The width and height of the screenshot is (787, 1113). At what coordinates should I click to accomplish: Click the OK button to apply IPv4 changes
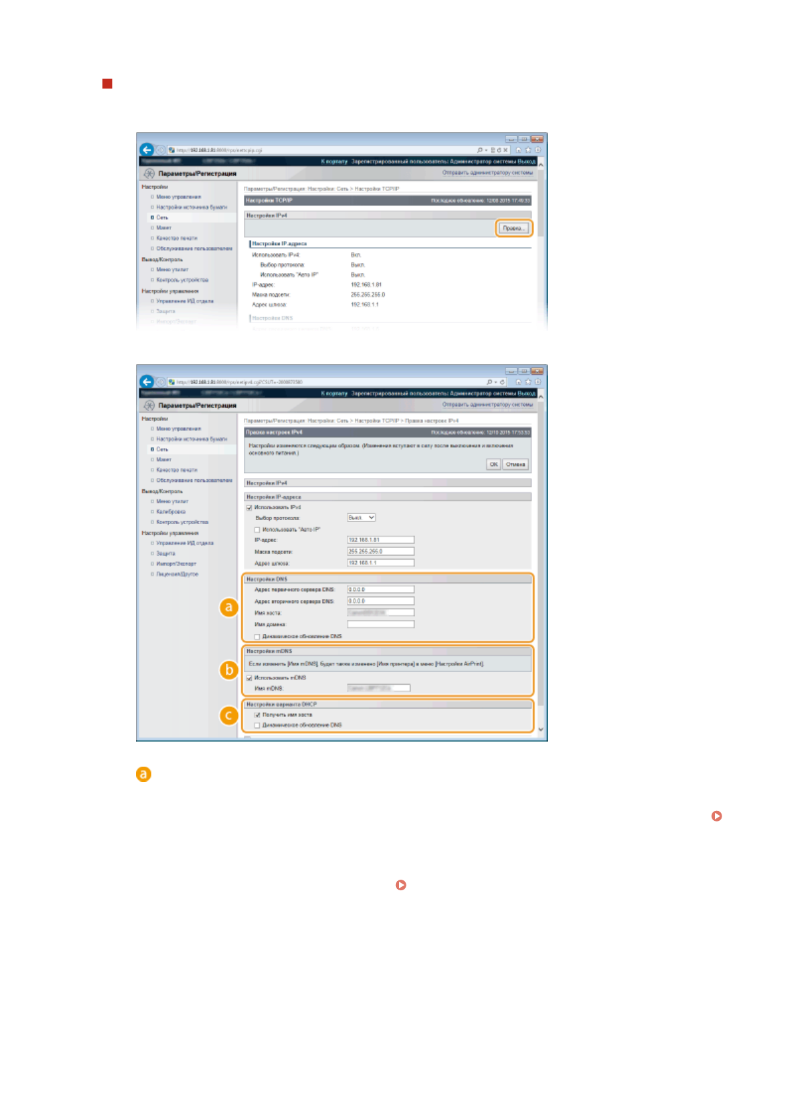(494, 465)
